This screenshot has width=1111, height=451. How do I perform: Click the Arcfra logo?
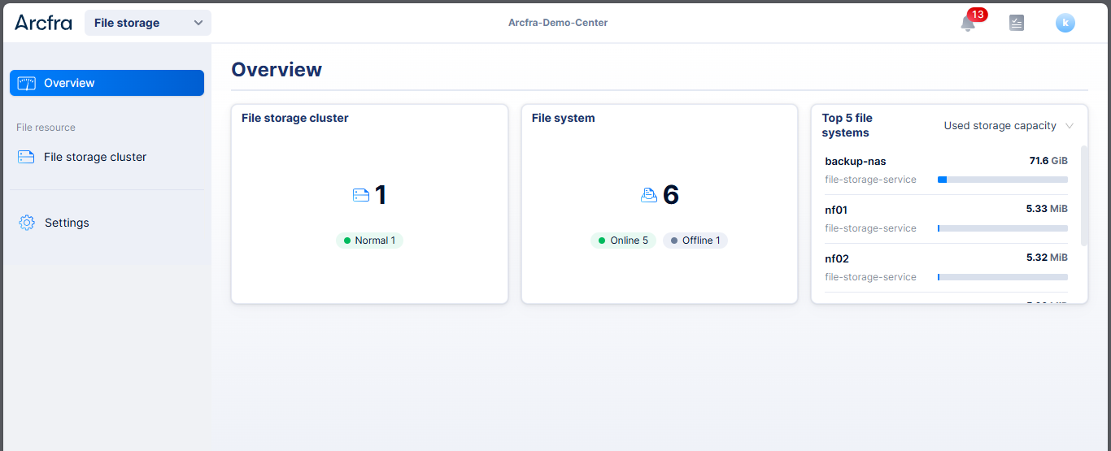tap(43, 23)
